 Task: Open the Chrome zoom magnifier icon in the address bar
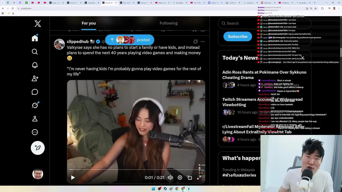point(311,9)
